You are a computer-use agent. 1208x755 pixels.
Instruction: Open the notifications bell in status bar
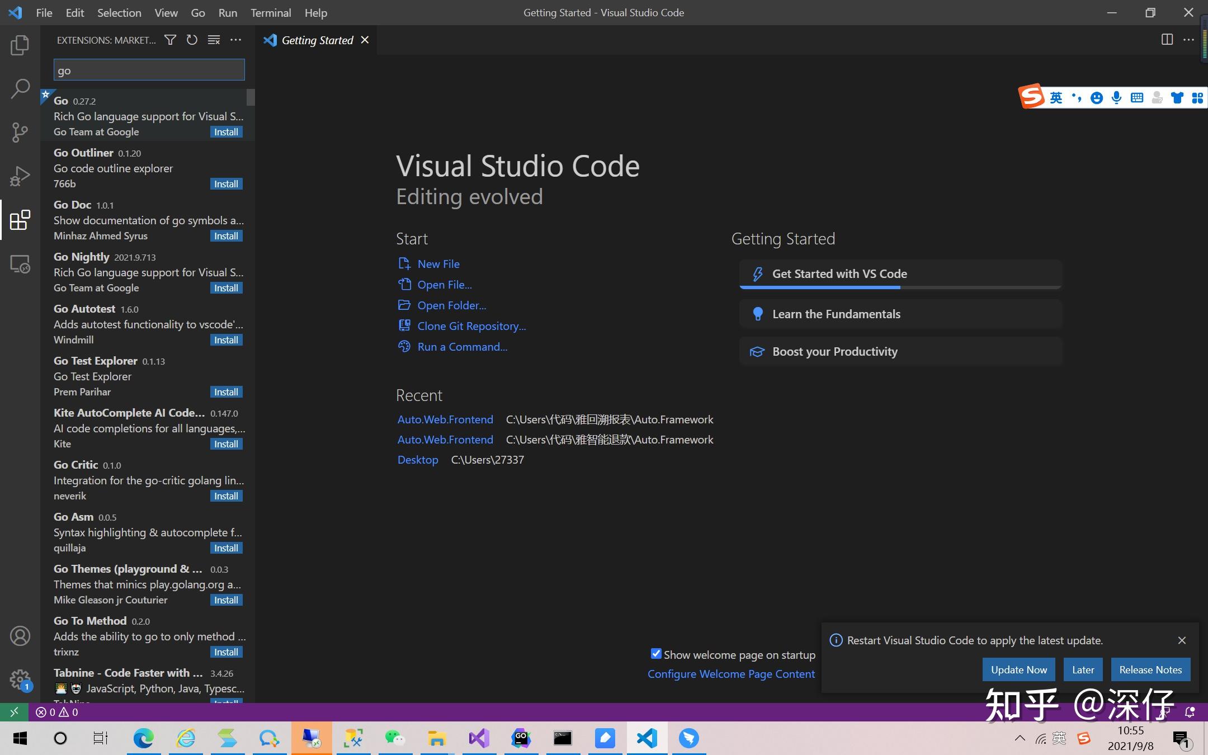(x=1191, y=712)
